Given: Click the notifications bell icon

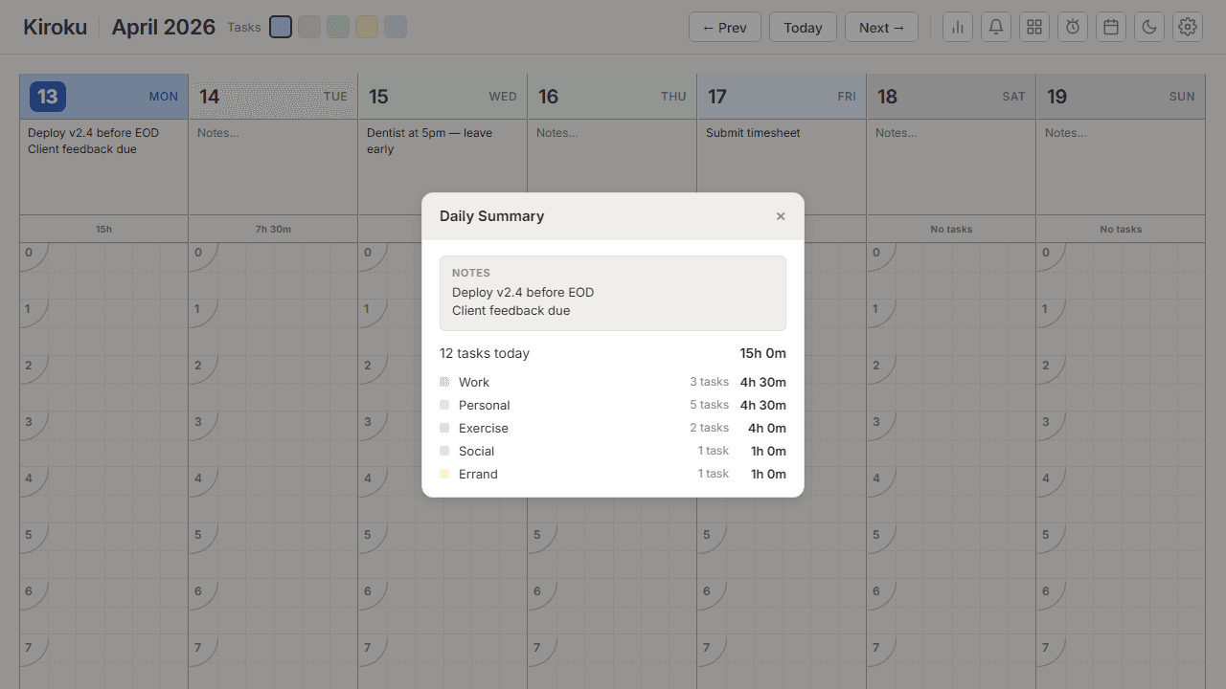Looking at the screenshot, I should [996, 27].
